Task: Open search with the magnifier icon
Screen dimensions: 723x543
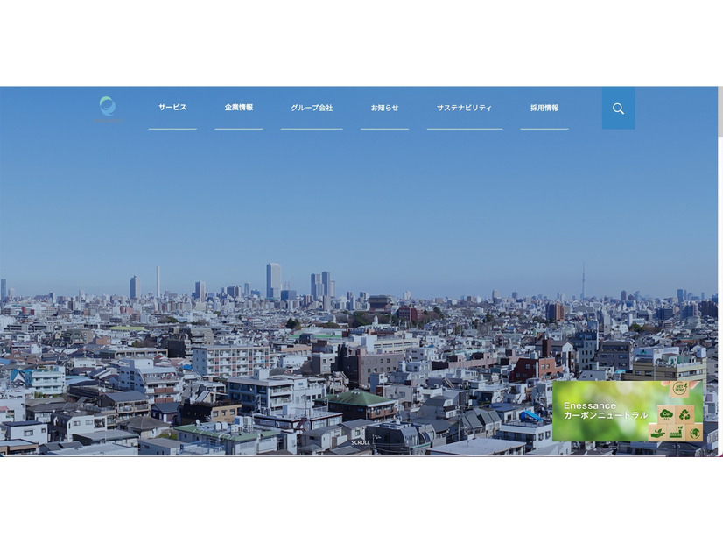Action: point(618,109)
